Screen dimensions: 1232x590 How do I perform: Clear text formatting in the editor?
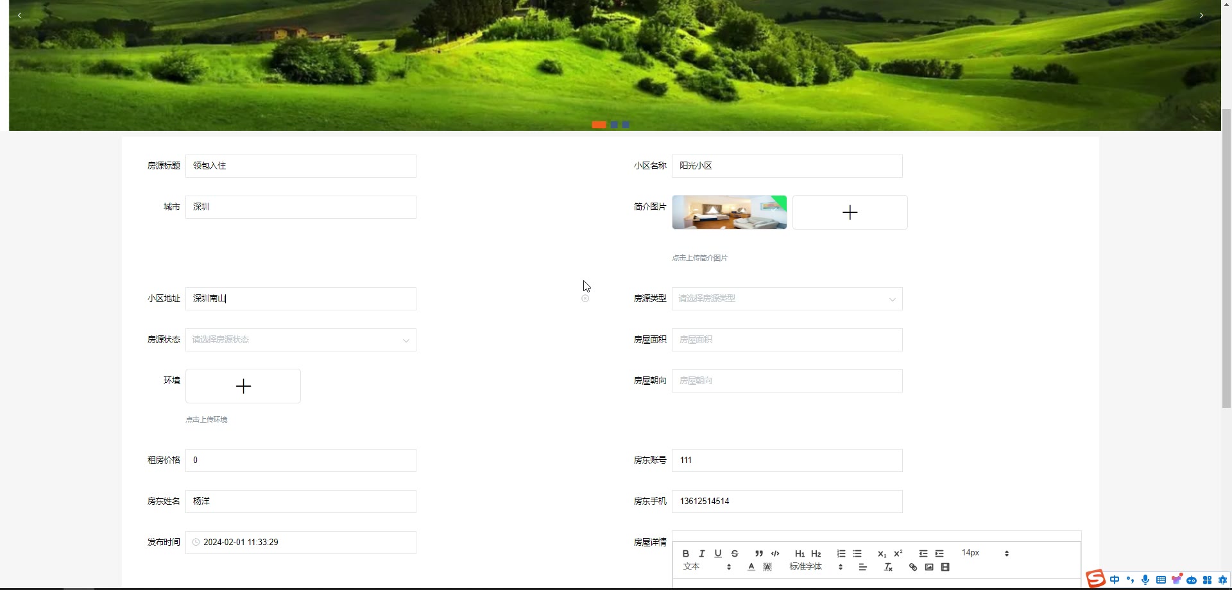tap(888, 567)
